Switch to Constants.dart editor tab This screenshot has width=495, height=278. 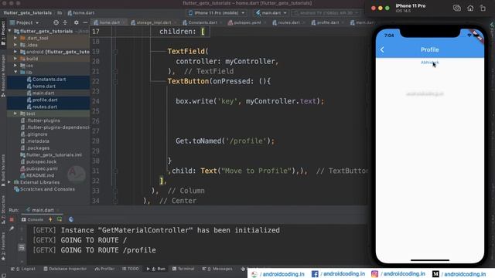(200, 22)
